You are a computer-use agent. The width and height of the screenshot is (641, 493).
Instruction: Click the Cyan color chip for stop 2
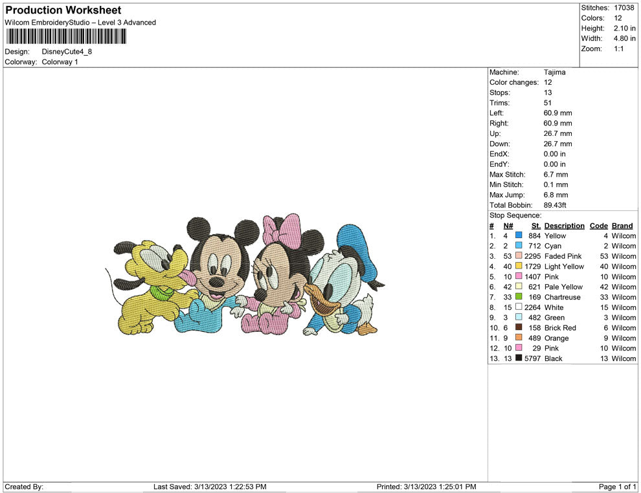click(x=519, y=246)
